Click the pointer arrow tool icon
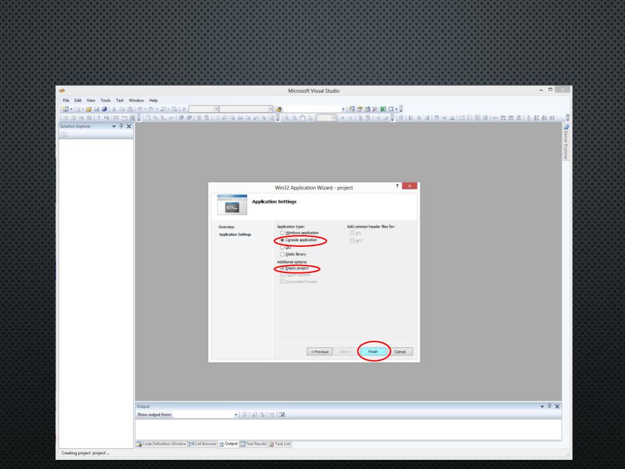 [x=311, y=118]
